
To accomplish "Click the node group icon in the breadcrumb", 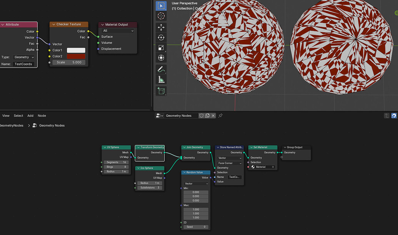I will coord(35,126).
